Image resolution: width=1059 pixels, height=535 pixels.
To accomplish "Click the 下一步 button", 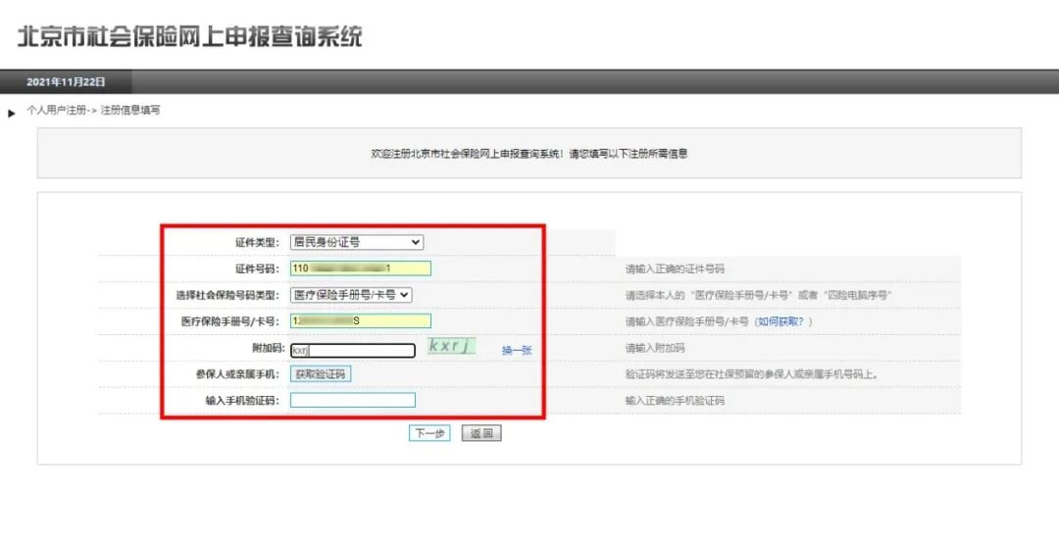I will tap(429, 433).
